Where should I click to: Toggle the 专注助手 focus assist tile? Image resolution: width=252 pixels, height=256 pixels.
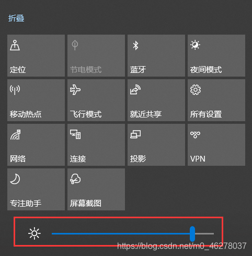pos(36,189)
